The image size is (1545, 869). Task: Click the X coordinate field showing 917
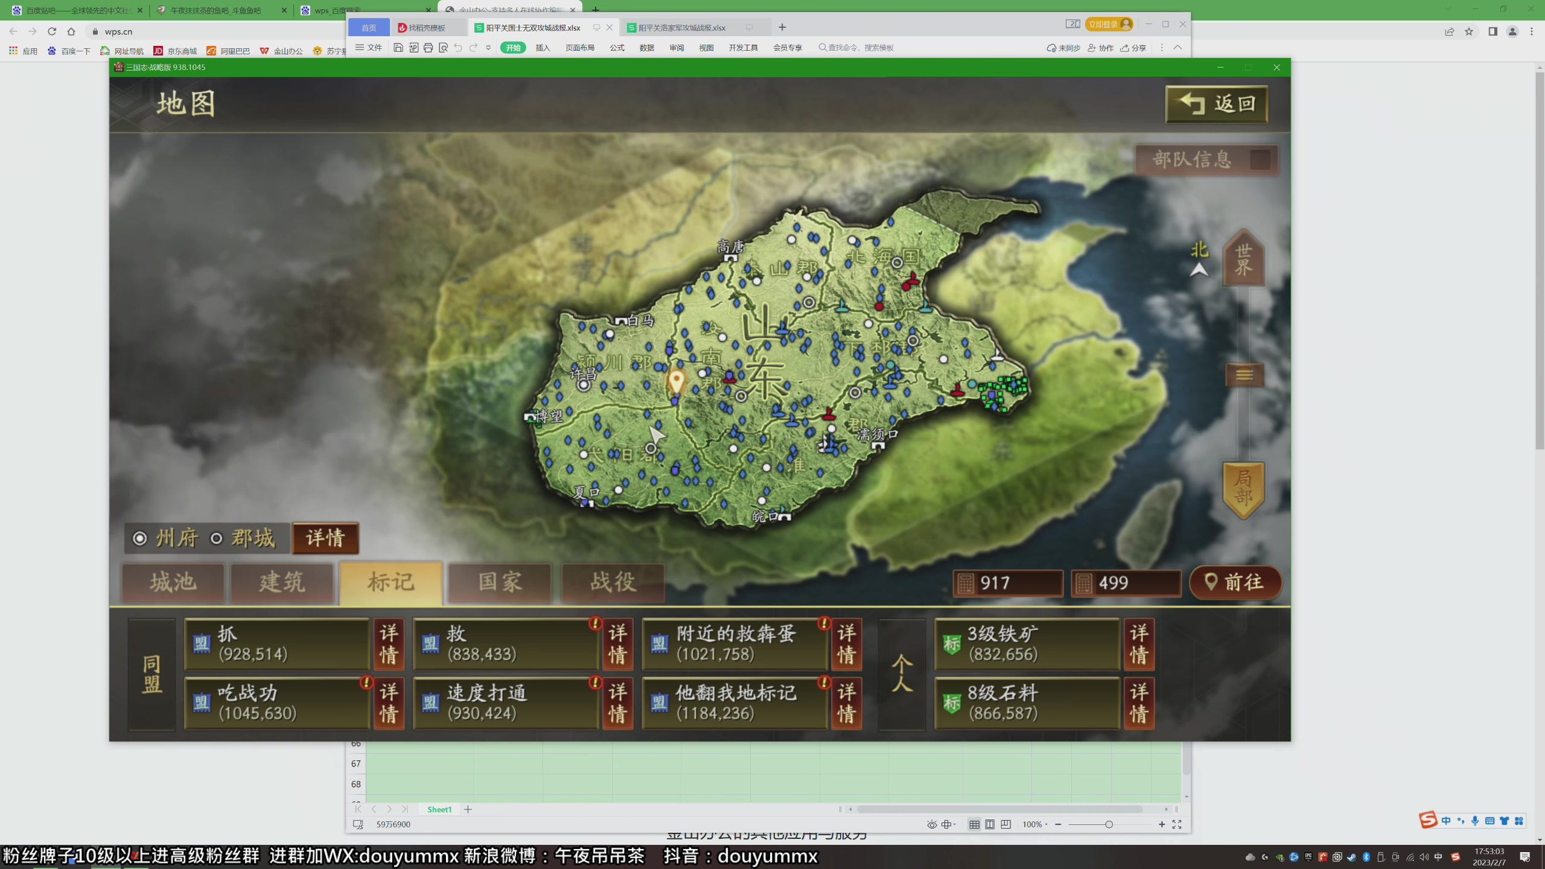click(x=1008, y=583)
